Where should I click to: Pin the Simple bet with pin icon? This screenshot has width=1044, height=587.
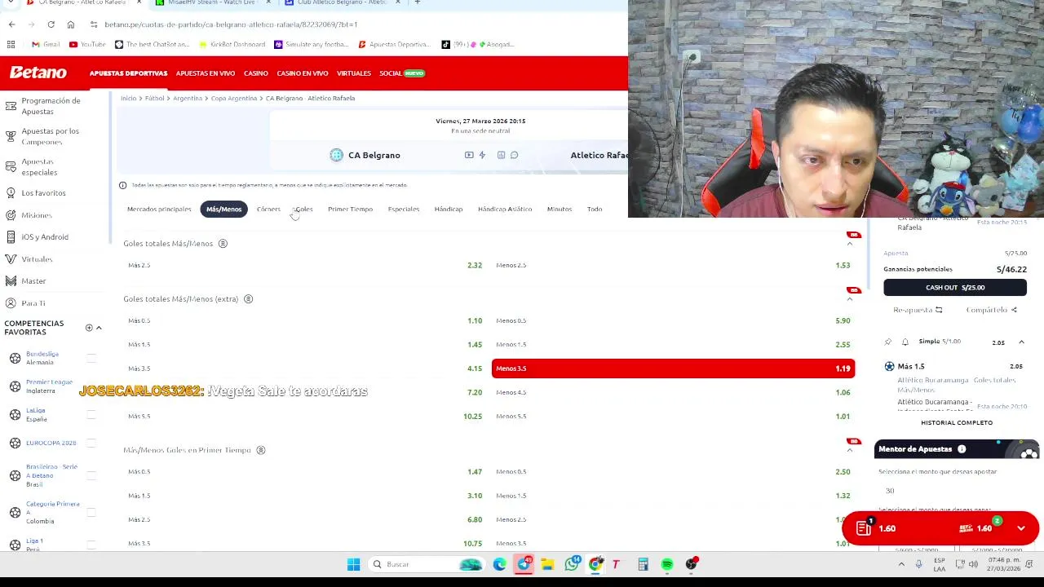[888, 342]
